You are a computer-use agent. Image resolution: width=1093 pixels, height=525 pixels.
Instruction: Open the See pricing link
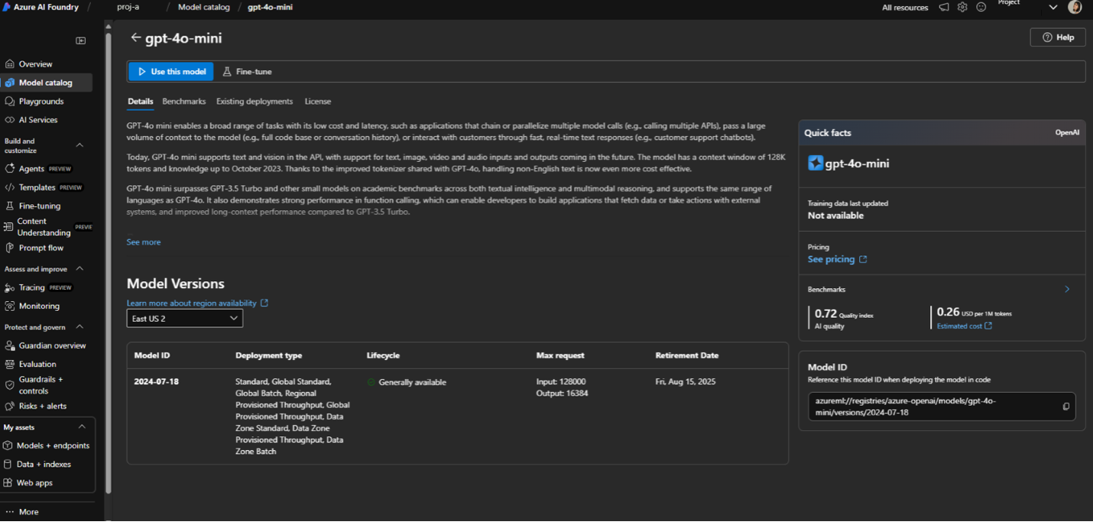832,259
